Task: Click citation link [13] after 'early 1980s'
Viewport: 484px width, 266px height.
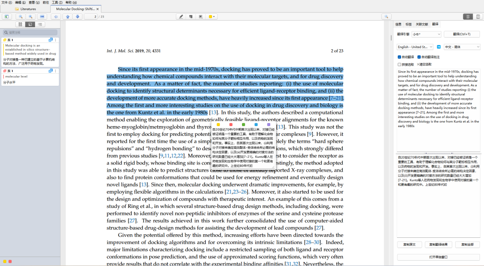Action: click(213, 112)
